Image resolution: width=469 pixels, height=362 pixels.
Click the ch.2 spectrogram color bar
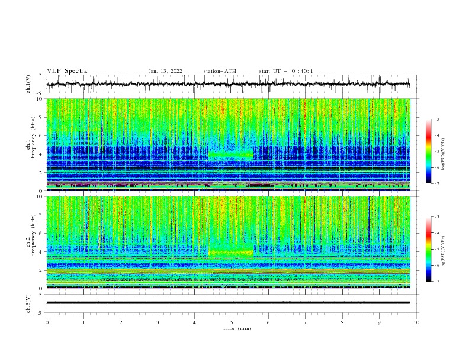click(x=429, y=249)
